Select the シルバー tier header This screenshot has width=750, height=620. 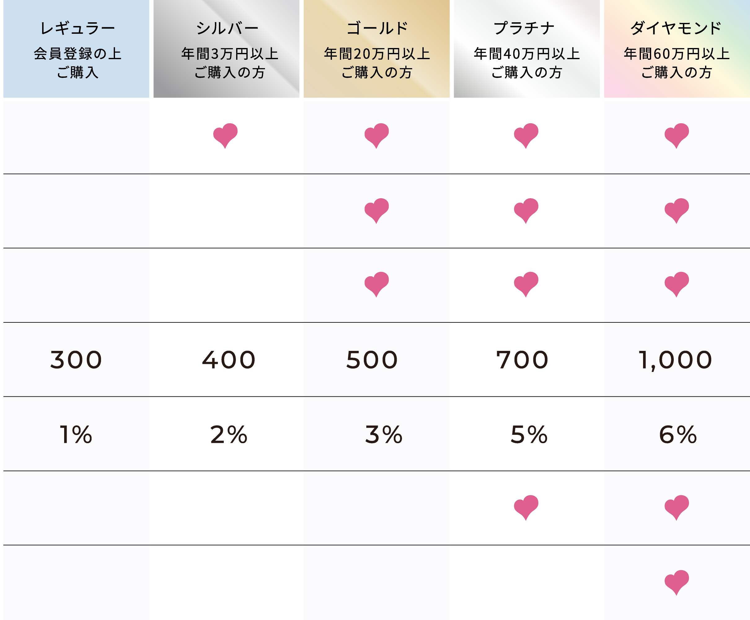coord(227,49)
